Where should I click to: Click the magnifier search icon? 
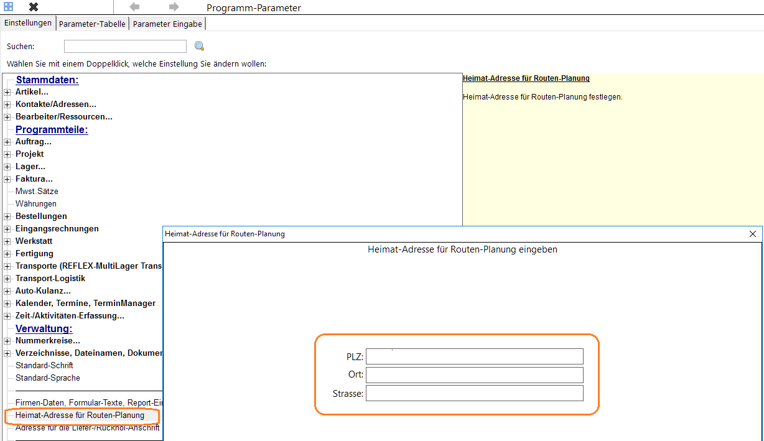click(200, 46)
